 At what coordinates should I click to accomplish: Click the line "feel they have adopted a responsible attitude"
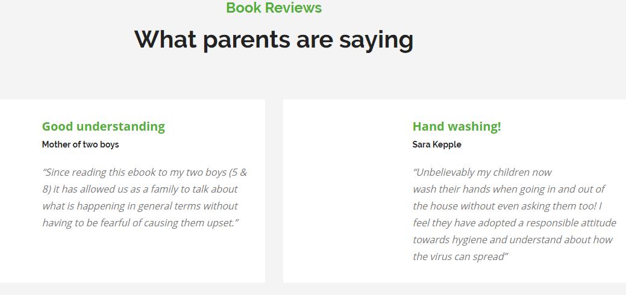point(514,223)
